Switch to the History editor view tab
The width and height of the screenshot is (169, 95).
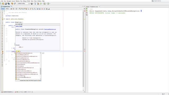7,9
